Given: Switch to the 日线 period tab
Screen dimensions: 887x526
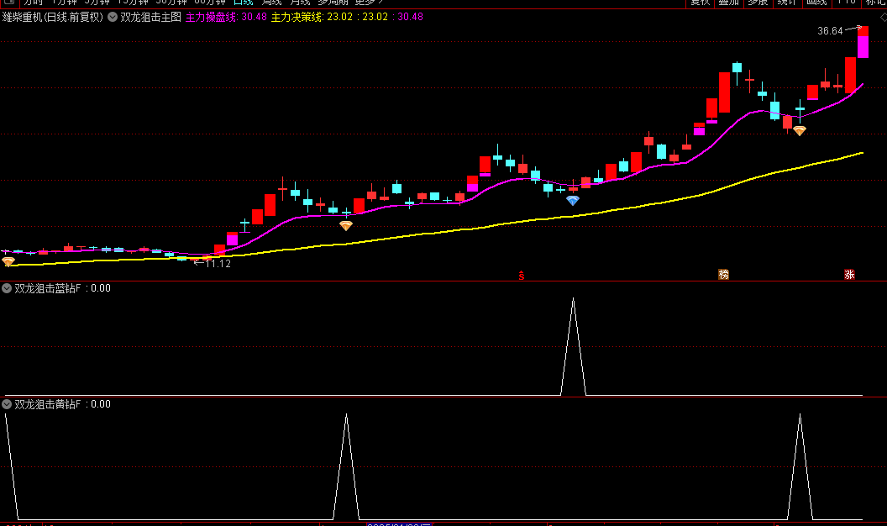Looking at the screenshot, I should point(243,3).
